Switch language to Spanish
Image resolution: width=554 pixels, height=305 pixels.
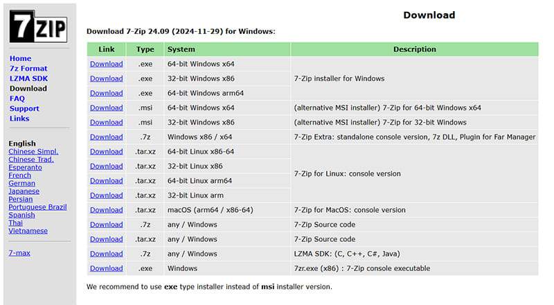[x=21, y=215]
